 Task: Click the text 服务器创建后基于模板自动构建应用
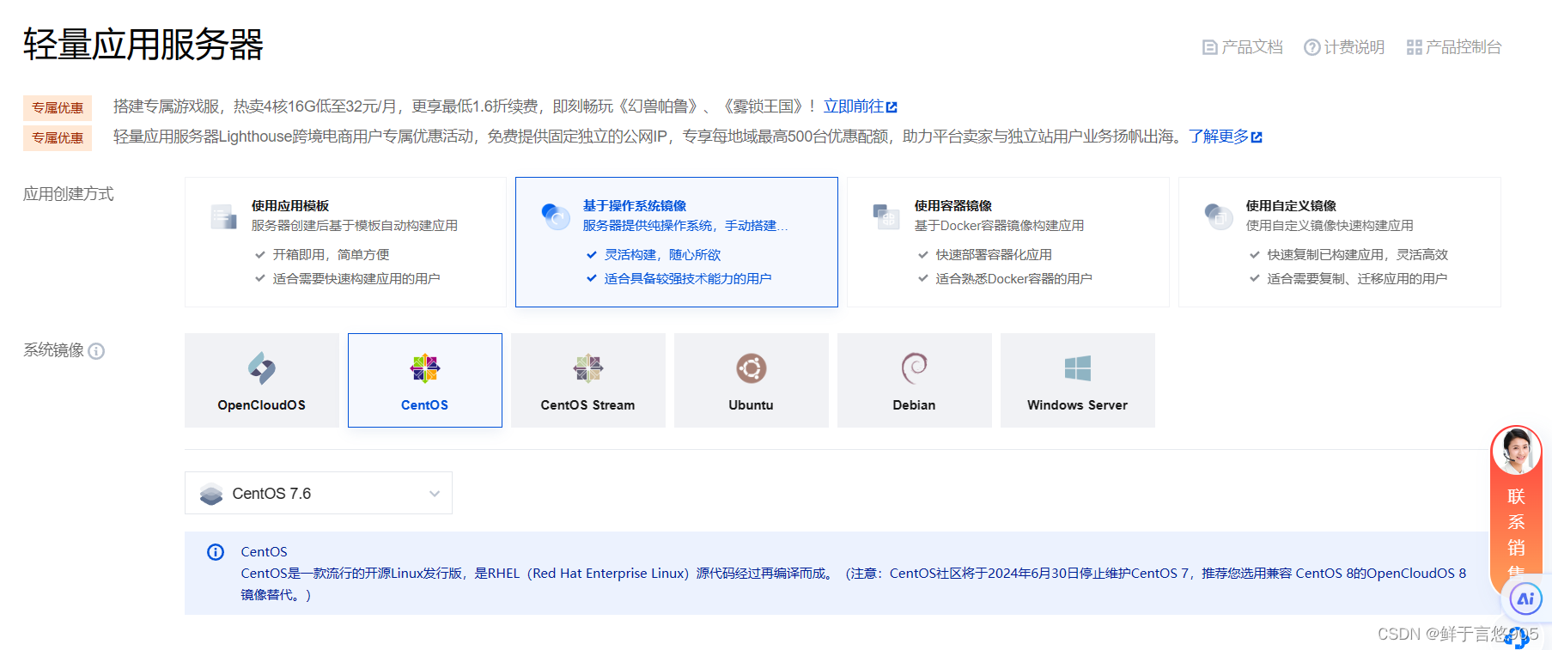[355, 226]
